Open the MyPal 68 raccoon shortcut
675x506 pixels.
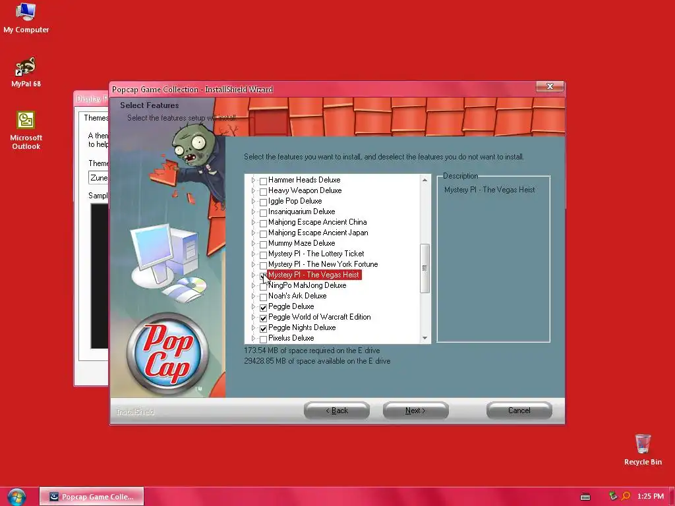tap(26, 72)
